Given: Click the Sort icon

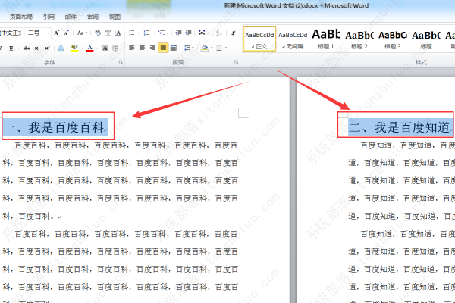Looking at the screenshot, I should (x=219, y=33).
